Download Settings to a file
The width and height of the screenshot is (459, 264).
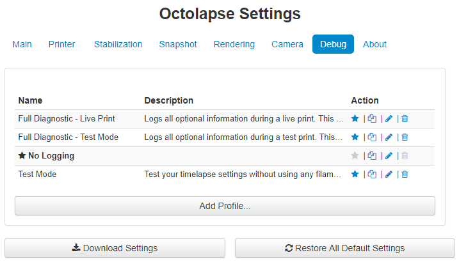click(115, 248)
